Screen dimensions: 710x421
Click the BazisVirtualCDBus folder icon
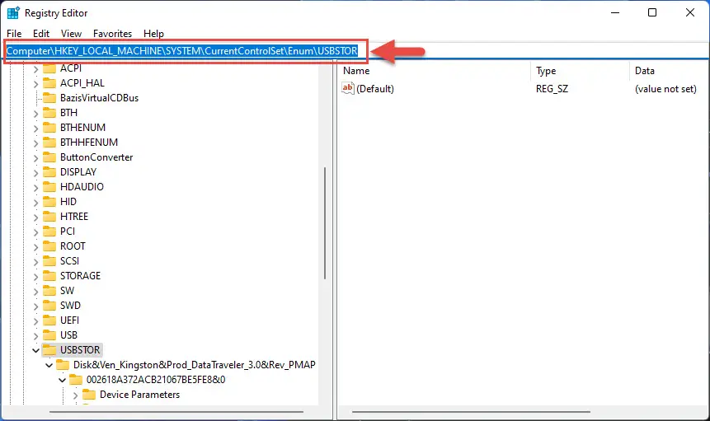pos(49,98)
